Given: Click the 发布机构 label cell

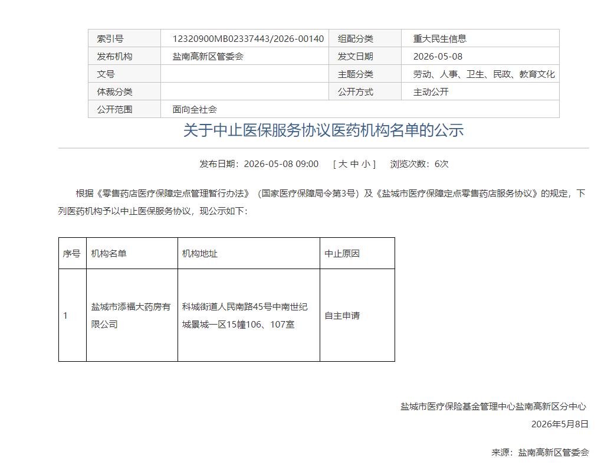Looking at the screenshot, I should click(x=124, y=56).
